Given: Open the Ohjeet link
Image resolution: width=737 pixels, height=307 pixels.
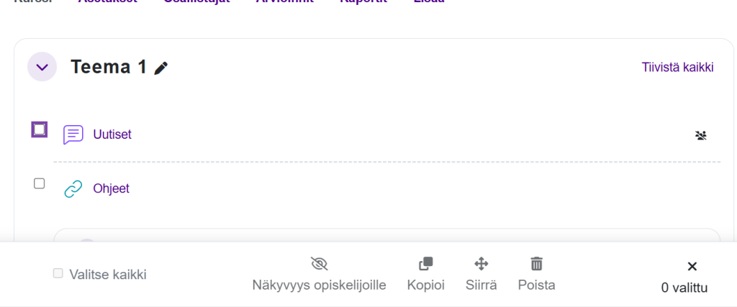Looking at the screenshot, I should pyautogui.click(x=111, y=189).
